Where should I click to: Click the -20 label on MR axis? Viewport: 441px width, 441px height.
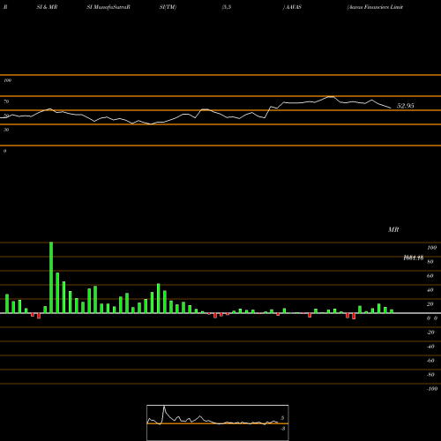tap(430, 333)
